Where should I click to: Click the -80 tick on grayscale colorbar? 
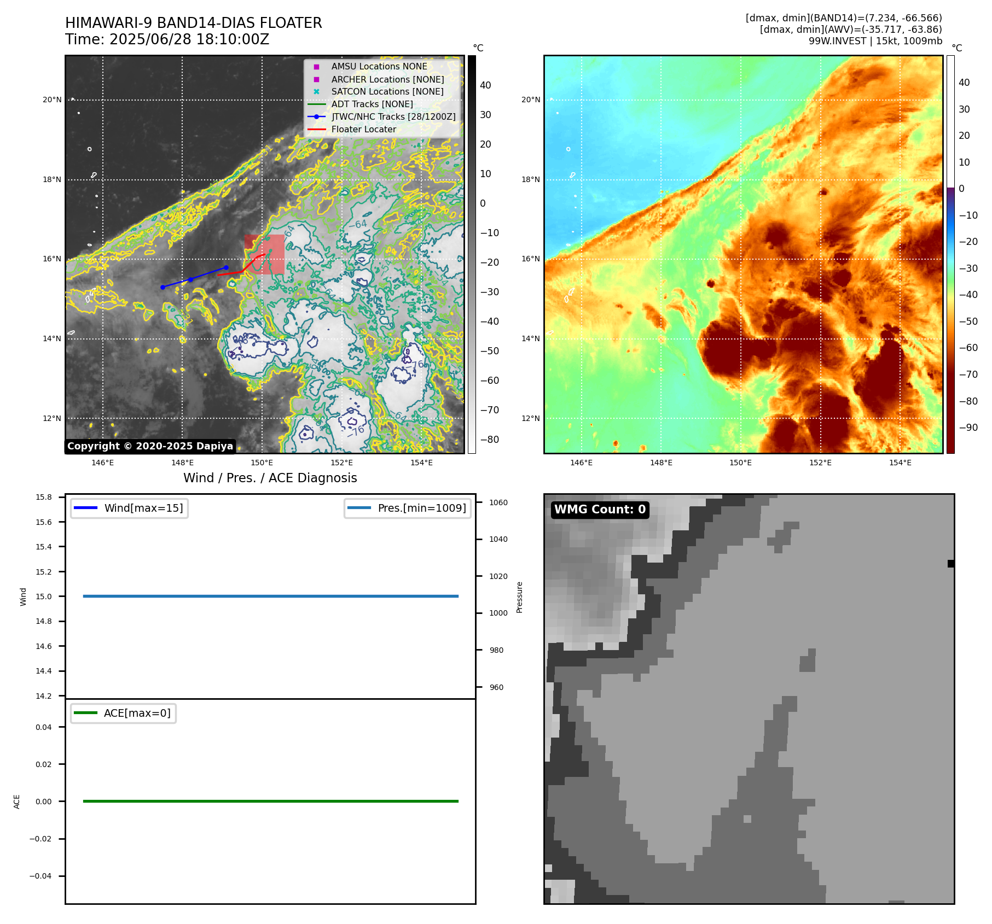(490, 440)
